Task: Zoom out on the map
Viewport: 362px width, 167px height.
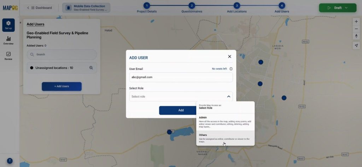Action: (356, 29)
